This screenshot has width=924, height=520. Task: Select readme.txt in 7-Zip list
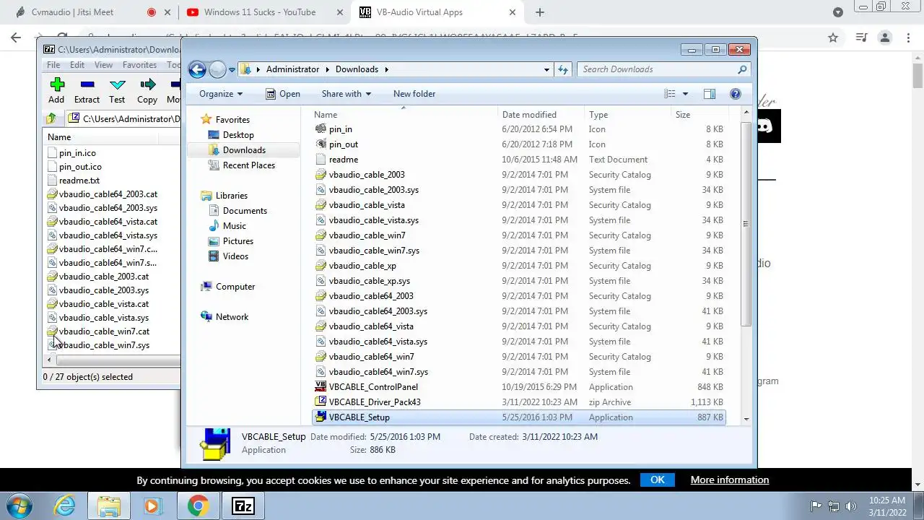click(79, 181)
